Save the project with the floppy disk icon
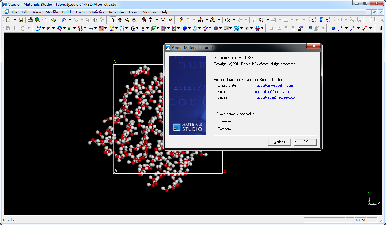This screenshot has width=386, height=225. click(x=21, y=20)
